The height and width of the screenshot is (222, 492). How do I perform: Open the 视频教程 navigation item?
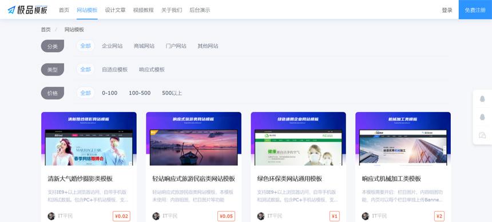click(144, 10)
